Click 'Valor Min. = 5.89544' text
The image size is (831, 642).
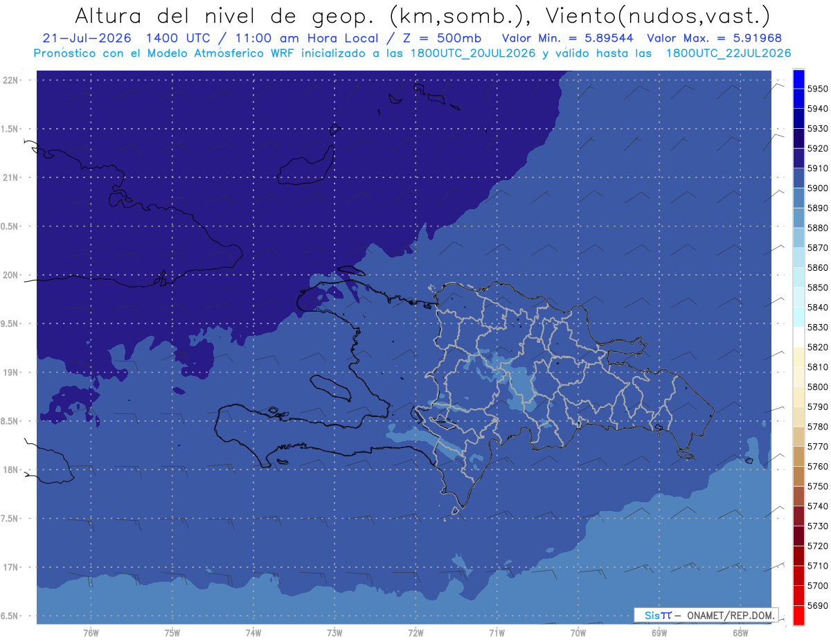(569, 38)
